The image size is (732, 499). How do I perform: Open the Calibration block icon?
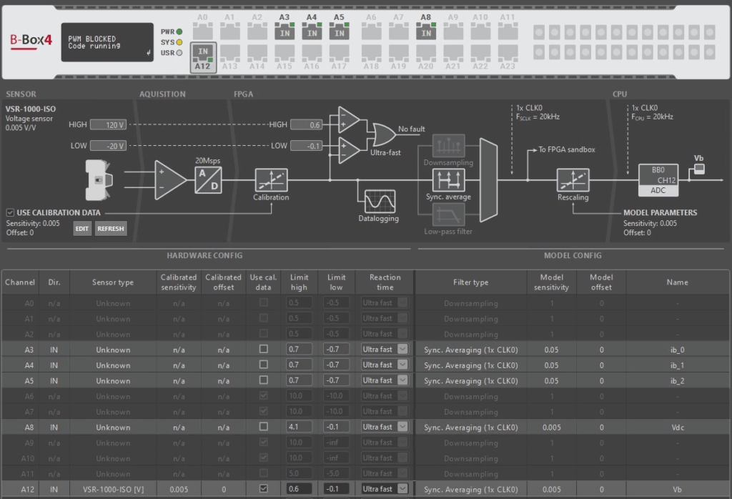pos(271,179)
